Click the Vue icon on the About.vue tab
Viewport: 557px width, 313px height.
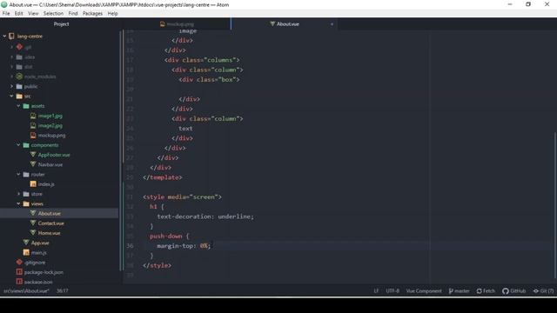[272, 23]
